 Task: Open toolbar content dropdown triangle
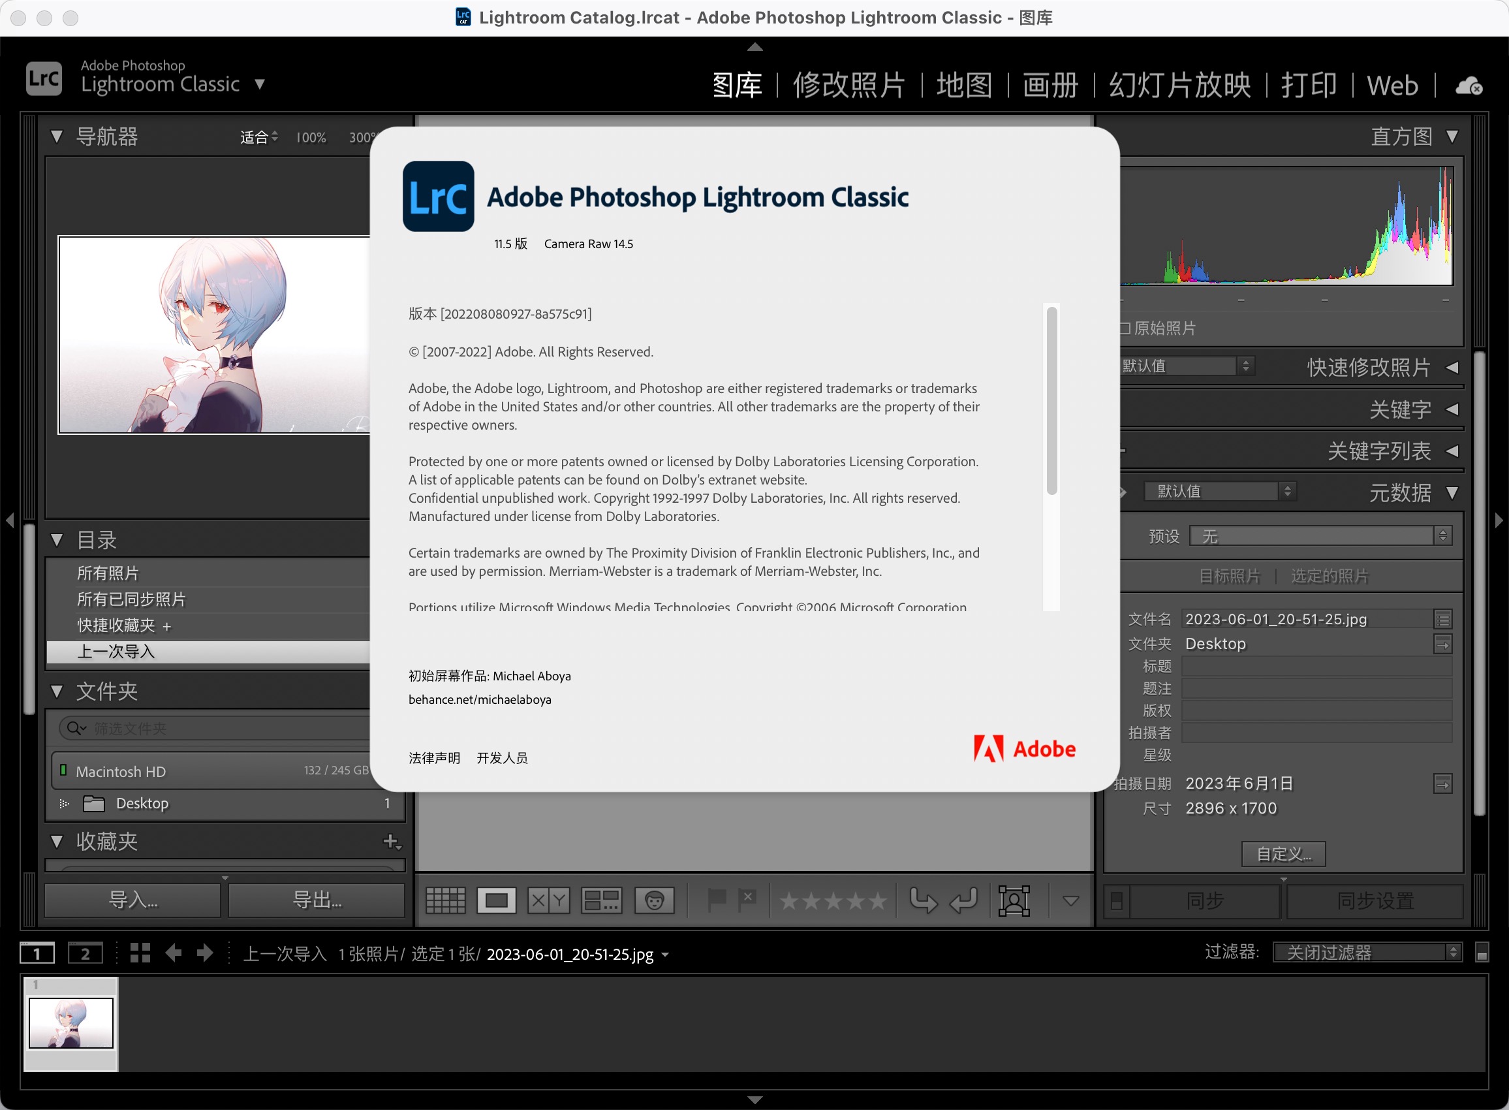(x=1070, y=900)
